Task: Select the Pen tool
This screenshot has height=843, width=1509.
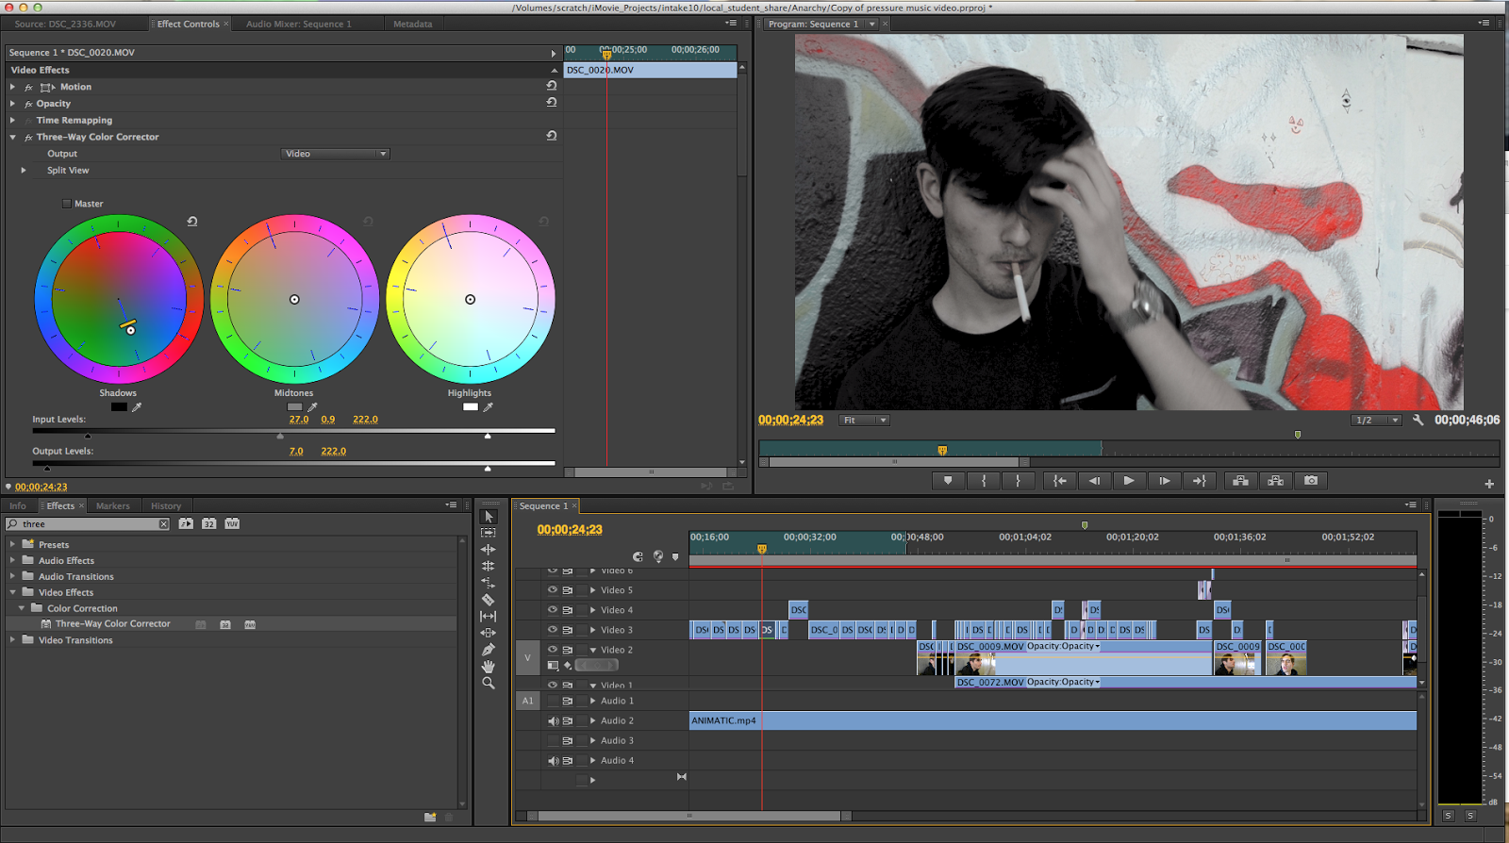Action: click(x=488, y=650)
